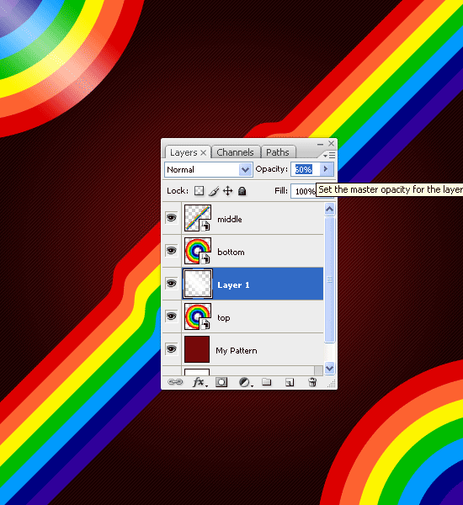Click the My Pattern layer thumbnail

[197, 349]
